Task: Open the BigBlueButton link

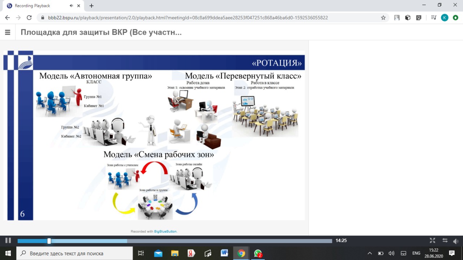Action: coord(165,231)
